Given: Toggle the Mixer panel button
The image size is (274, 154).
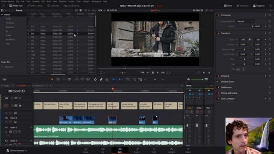Looking at the screenshot, I should [x=228, y=6].
